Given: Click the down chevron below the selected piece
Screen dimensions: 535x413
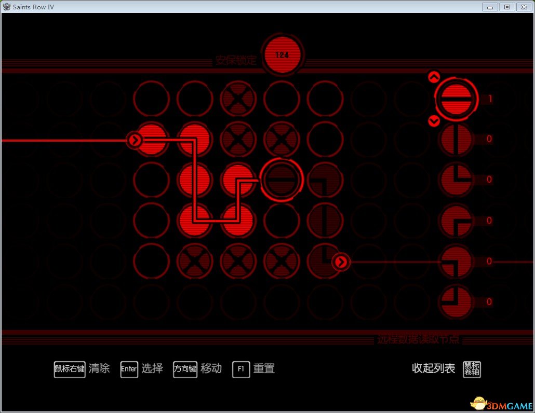Looking at the screenshot, I should [434, 120].
